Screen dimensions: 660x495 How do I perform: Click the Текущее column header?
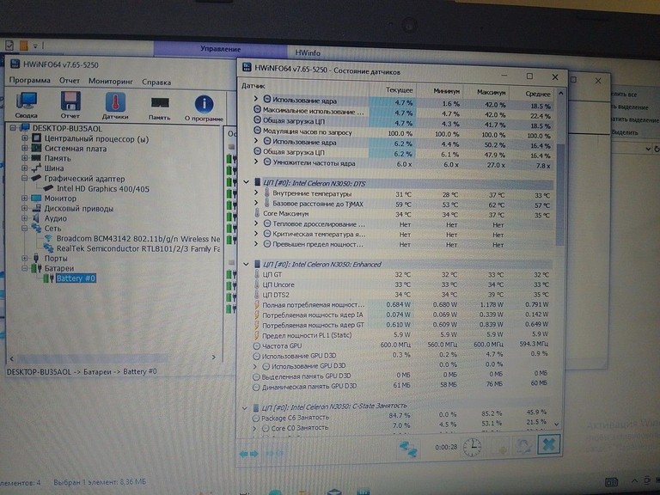coord(392,89)
